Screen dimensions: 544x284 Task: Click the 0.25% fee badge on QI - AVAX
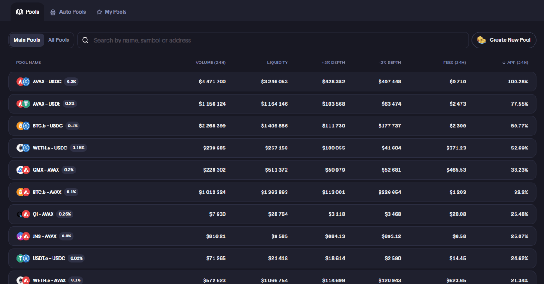(x=65, y=214)
